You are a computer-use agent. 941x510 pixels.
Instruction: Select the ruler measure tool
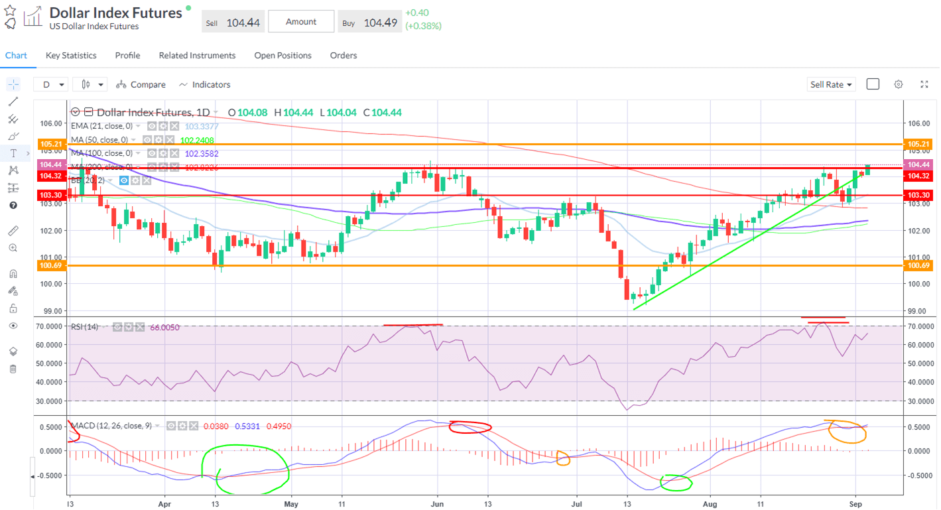coord(13,230)
